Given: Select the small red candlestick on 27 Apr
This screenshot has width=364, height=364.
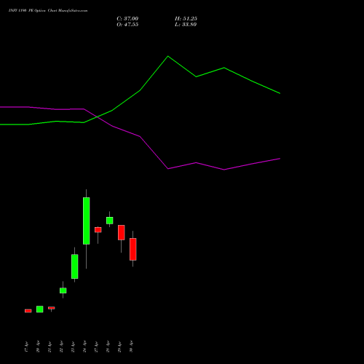Looking at the screenshot, I should (98, 230).
